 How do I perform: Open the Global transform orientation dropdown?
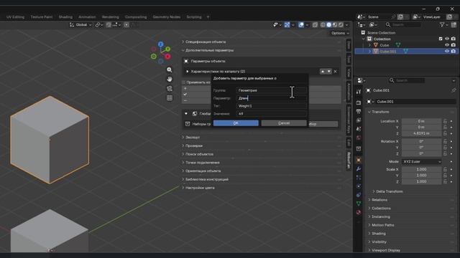click(80, 25)
